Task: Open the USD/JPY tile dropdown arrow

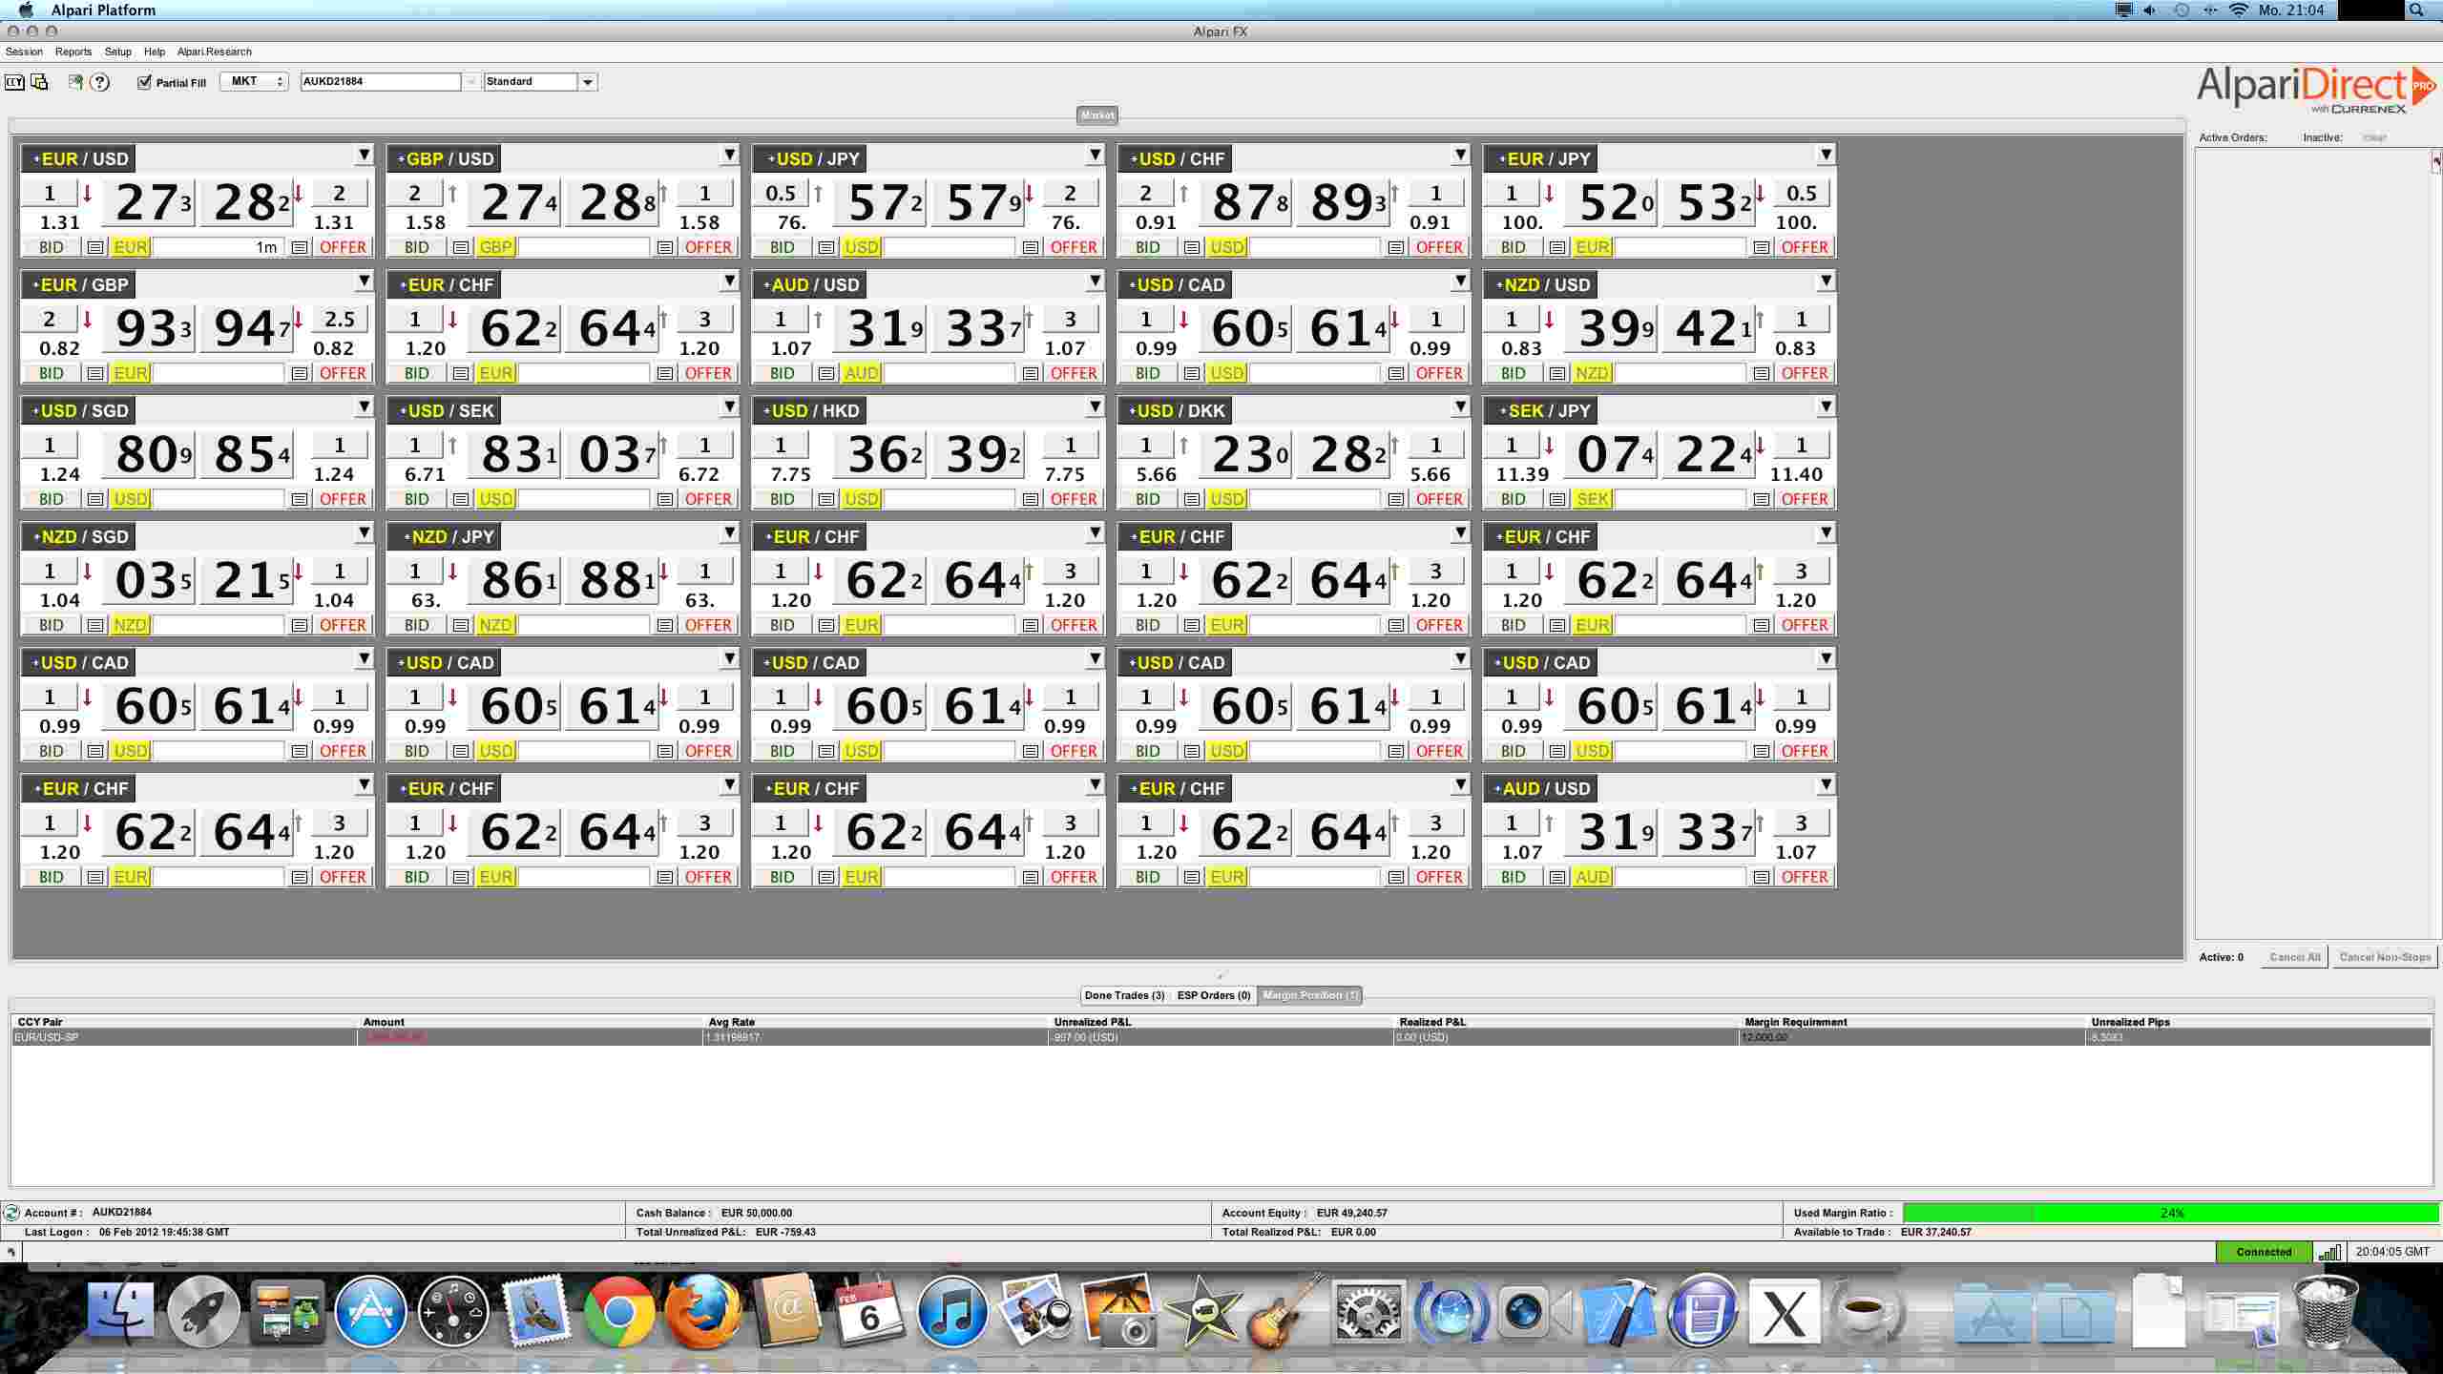Action: [x=1095, y=155]
